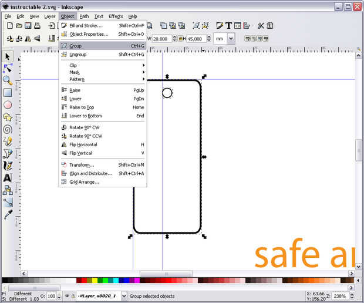Click the Duplicate object toolbar icon
The height and width of the screenshot is (303, 364).
(164, 25)
